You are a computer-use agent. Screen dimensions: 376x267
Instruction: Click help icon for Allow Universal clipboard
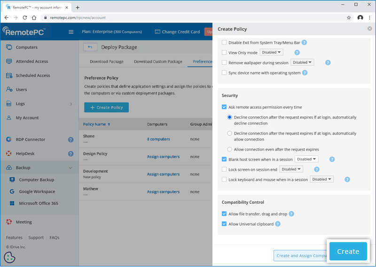pyautogui.click(x=278, y=224)
